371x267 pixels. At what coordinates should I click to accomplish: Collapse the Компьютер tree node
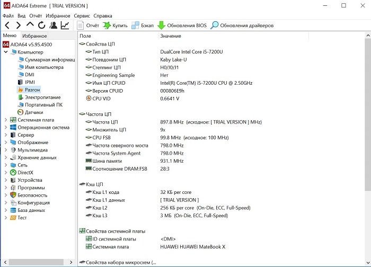pyautogui.click(x=6, y=52)
